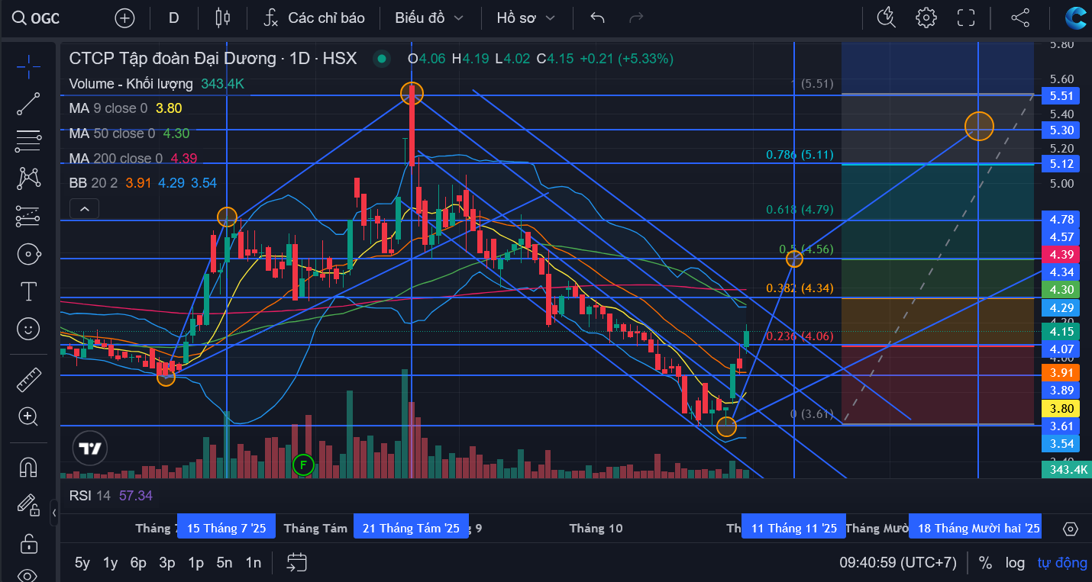The width and height of the screenshot is (1092, 582).
Task: Click the 0.618 (4.79) Fibonacci level label
Action: pyautogui.click(x=800, y=209)
